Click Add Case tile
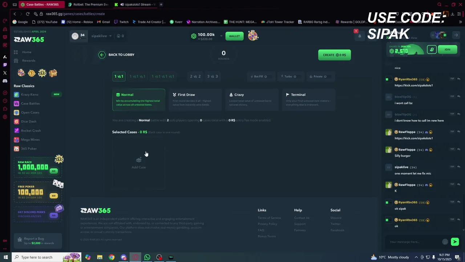Screen dimensions: 465x262 (139, 162)
